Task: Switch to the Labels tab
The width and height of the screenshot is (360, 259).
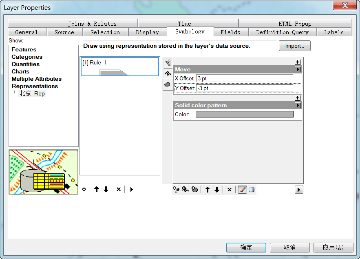Action: pos(334,32)
